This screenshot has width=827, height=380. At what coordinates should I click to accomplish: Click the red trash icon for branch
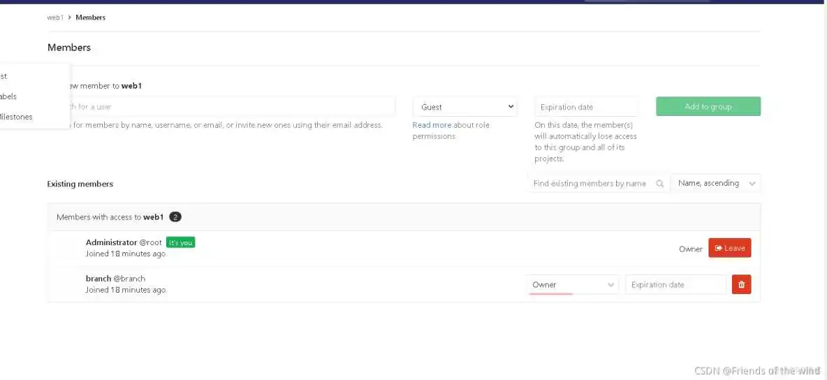tap(741, 284)
